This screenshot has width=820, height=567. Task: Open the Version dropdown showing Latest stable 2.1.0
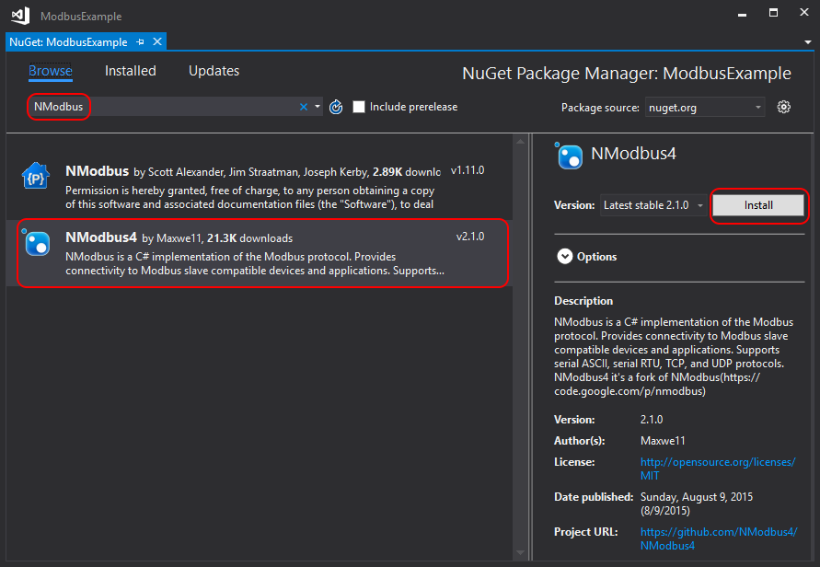(653, 205)
